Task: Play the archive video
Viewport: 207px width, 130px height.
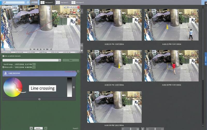Action: 41,49
